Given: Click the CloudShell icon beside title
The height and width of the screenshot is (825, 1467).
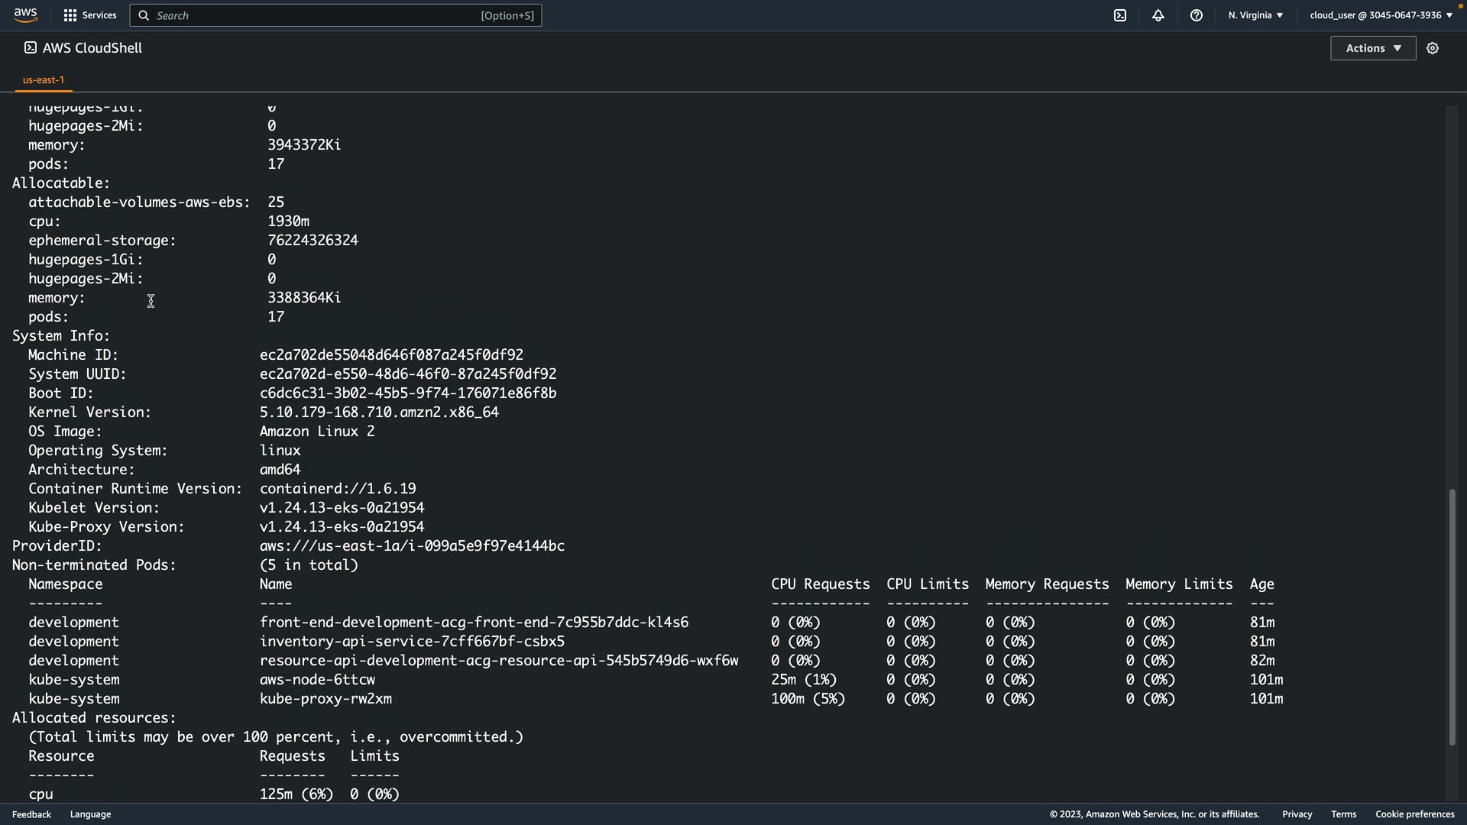Looking at the screenshot, I should coord(30,48).
